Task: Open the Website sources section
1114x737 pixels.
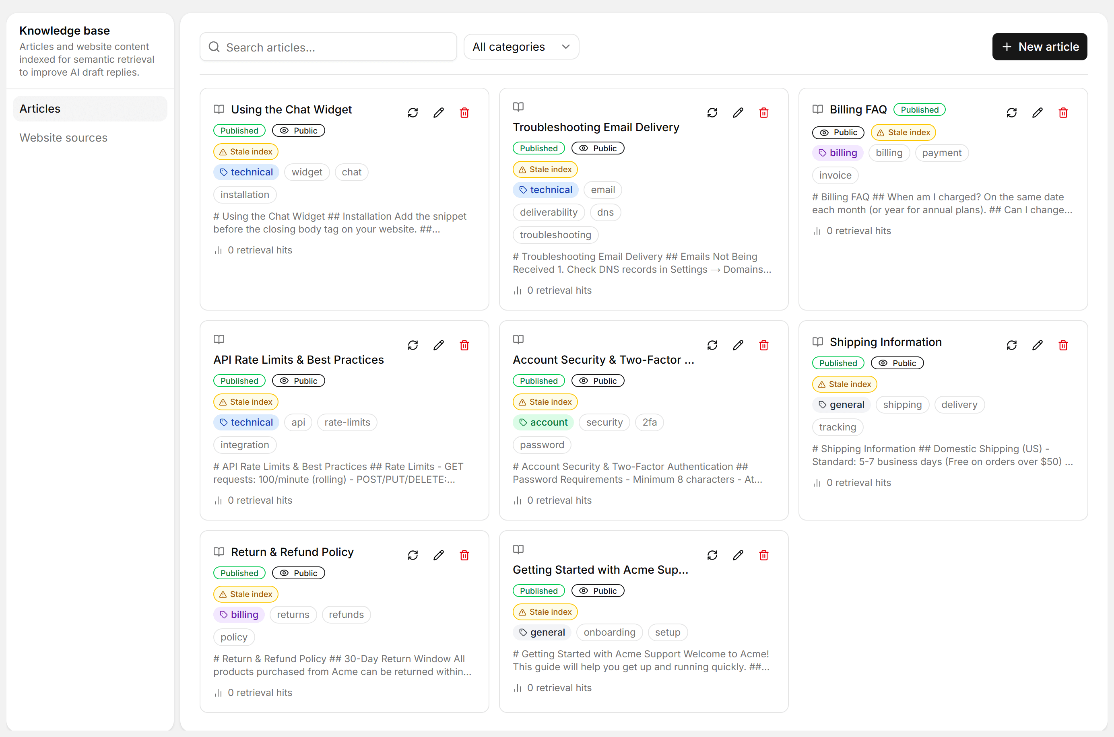Action: (90, 138)
